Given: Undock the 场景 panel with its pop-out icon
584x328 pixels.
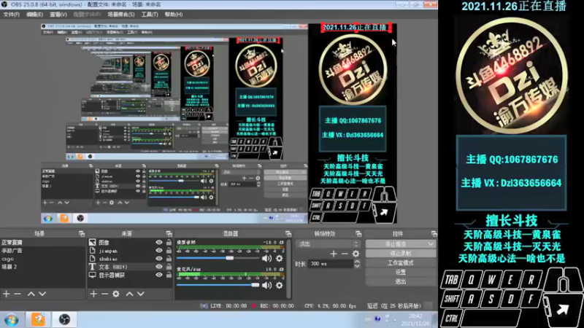Looking at the screenshot, I should pyautogui.click(x=82, y=233).
